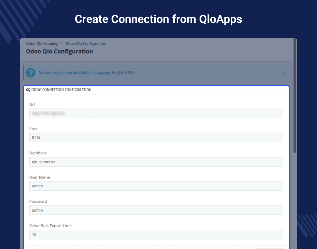Image resolution: width=317 pixels, height=249 pixels.
Task: Select the ODOO CONNECTION CONFIGURATION panel title
Action: pos(61,90)
